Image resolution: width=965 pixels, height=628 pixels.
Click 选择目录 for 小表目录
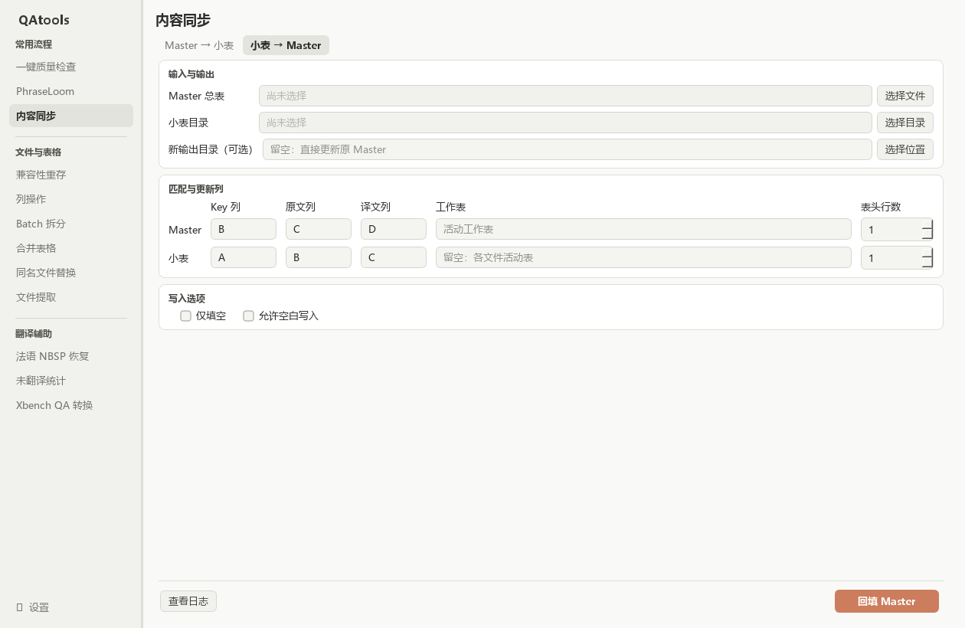click(905, 123)
